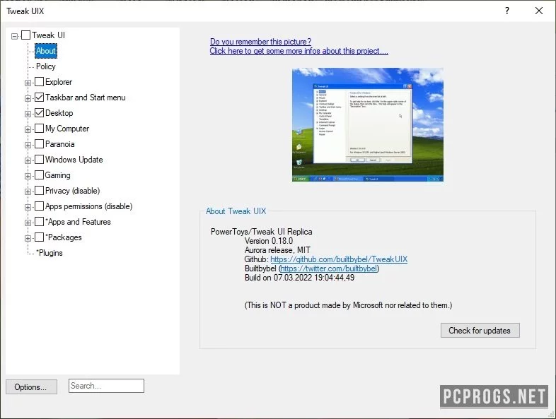Expand the Desktop tree node
Viewport: 556px width, 419px height.
point(28,114)
